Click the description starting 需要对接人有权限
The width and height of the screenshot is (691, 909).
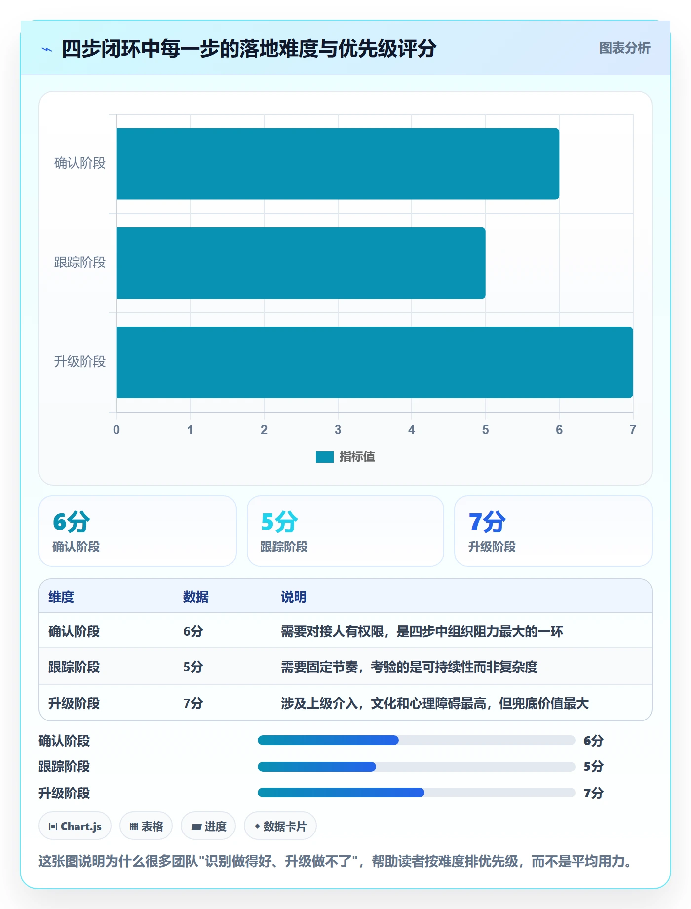(422, 631)
